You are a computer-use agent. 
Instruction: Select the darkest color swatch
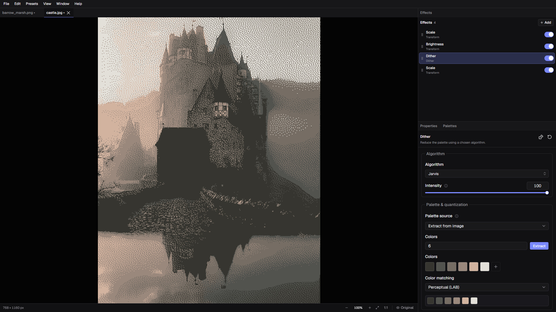click(430, 267)
